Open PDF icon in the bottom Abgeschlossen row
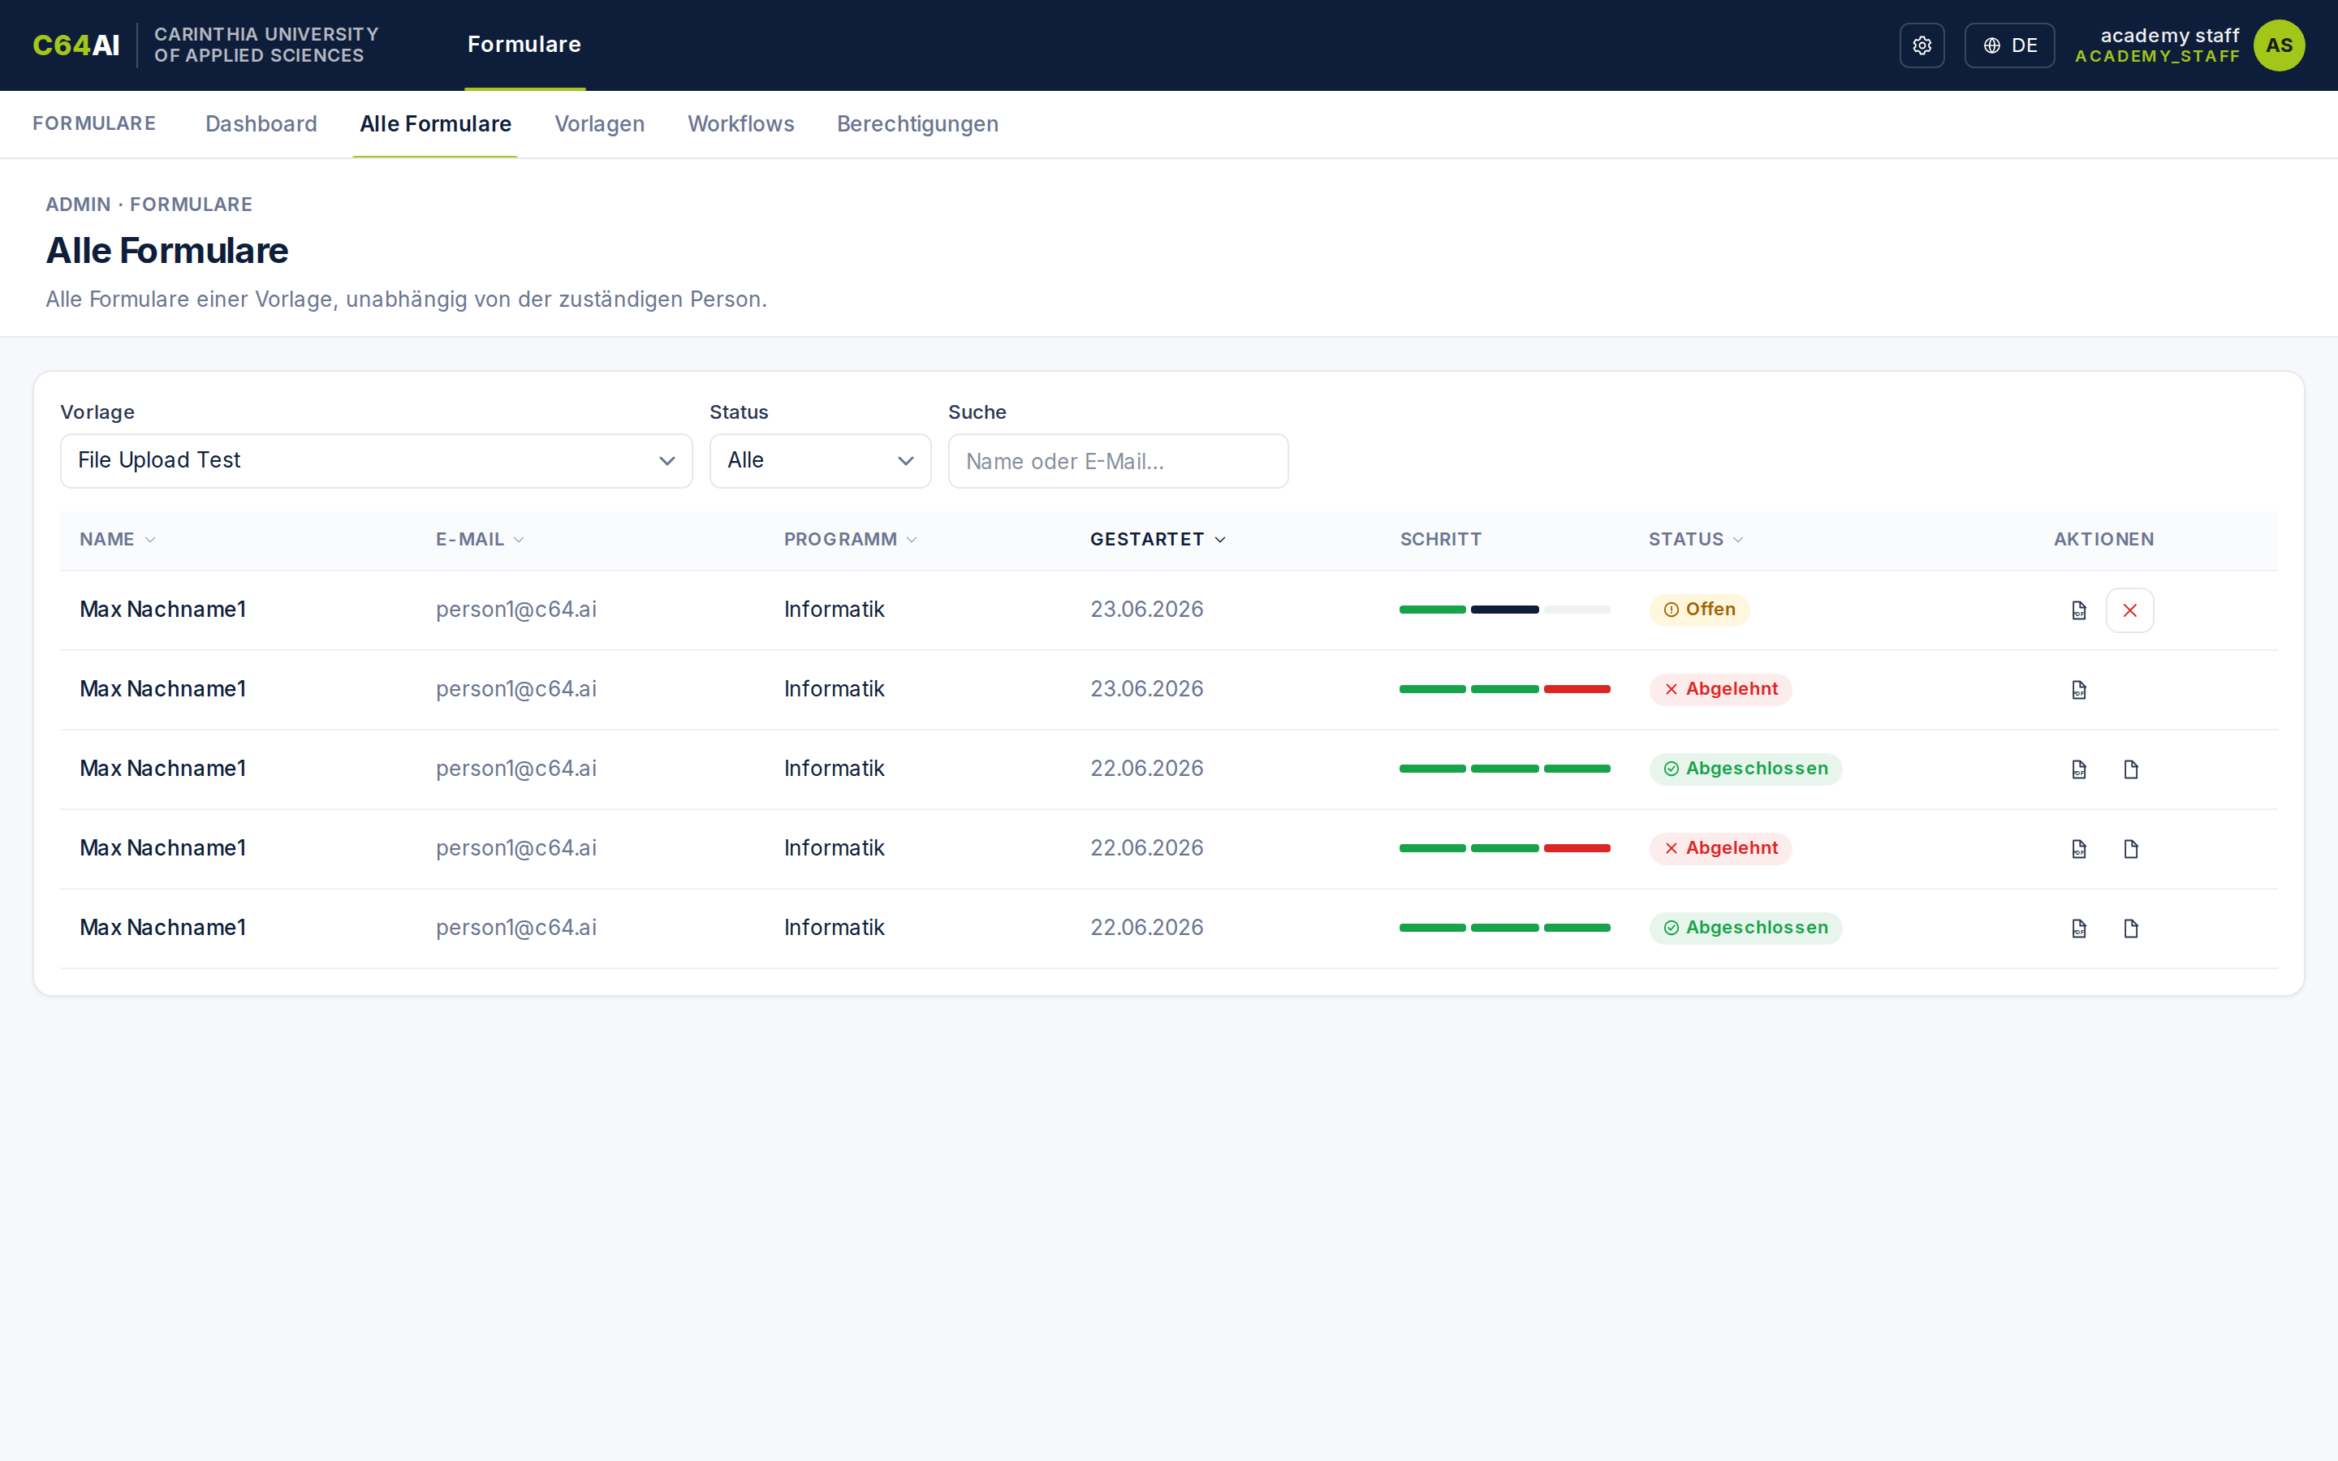This screenshot has height=1461, width=2338. pos(2079,929)
